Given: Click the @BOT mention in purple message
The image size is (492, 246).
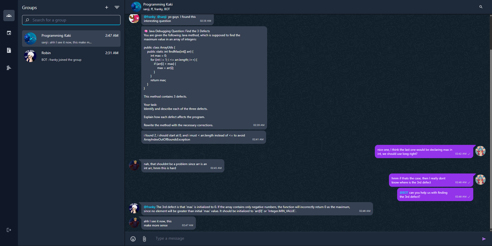Looking at the screenshot, I should 404,193.
